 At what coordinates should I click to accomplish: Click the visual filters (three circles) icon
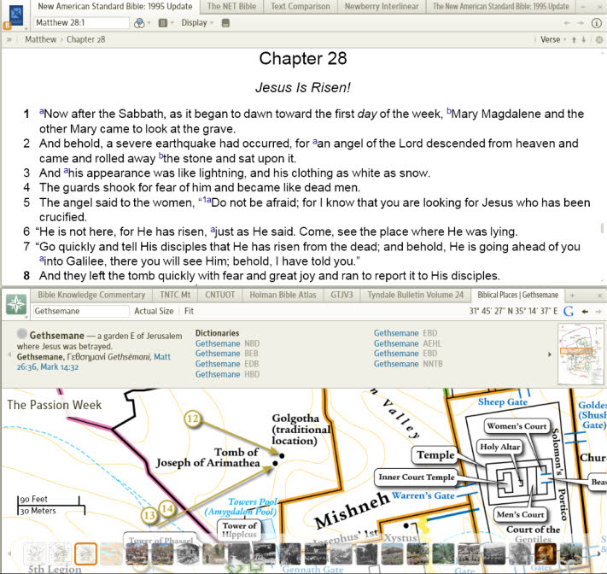click(x=138, y=23)
